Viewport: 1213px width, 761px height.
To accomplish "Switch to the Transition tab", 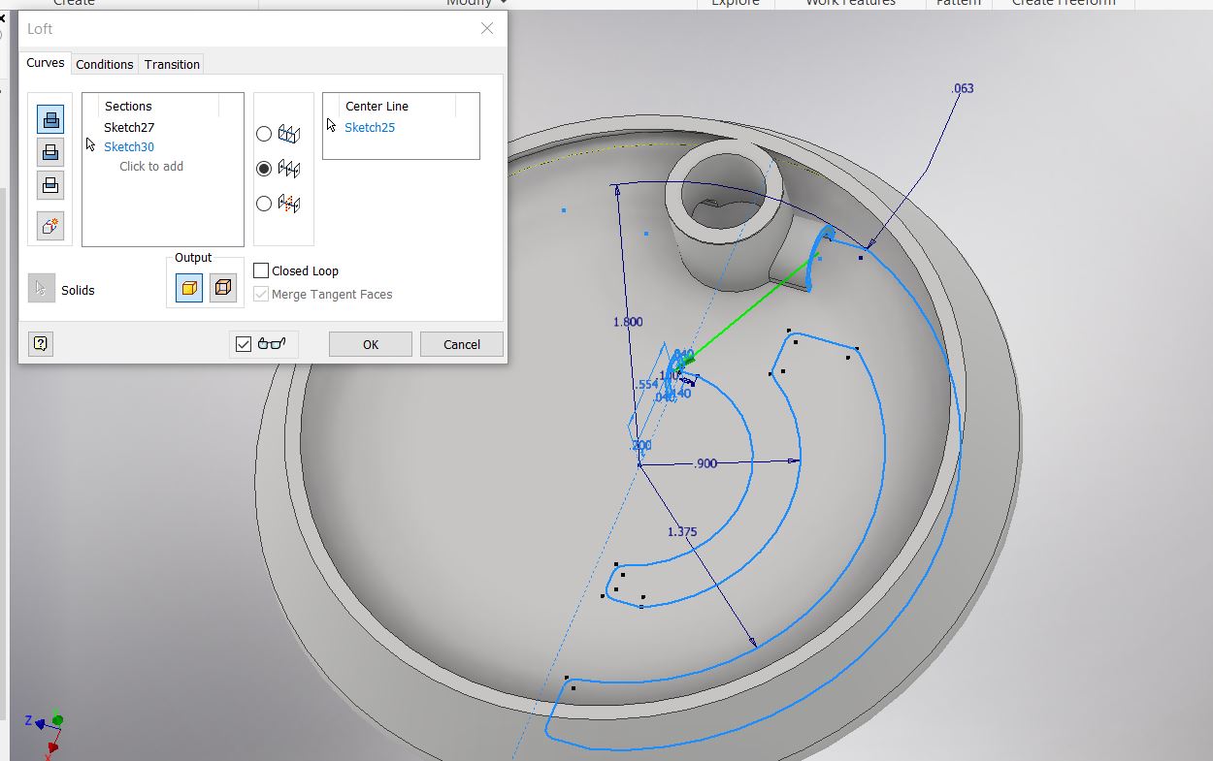I will click(171, 64).
